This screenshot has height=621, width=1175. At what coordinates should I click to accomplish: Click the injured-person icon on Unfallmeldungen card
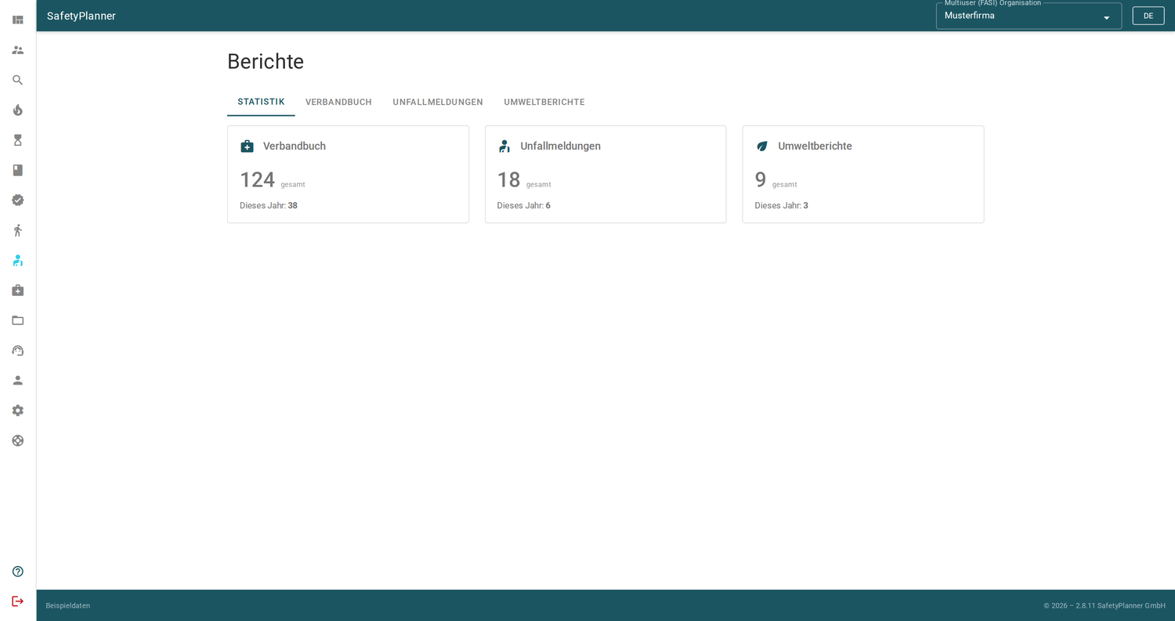pos(504,146)
